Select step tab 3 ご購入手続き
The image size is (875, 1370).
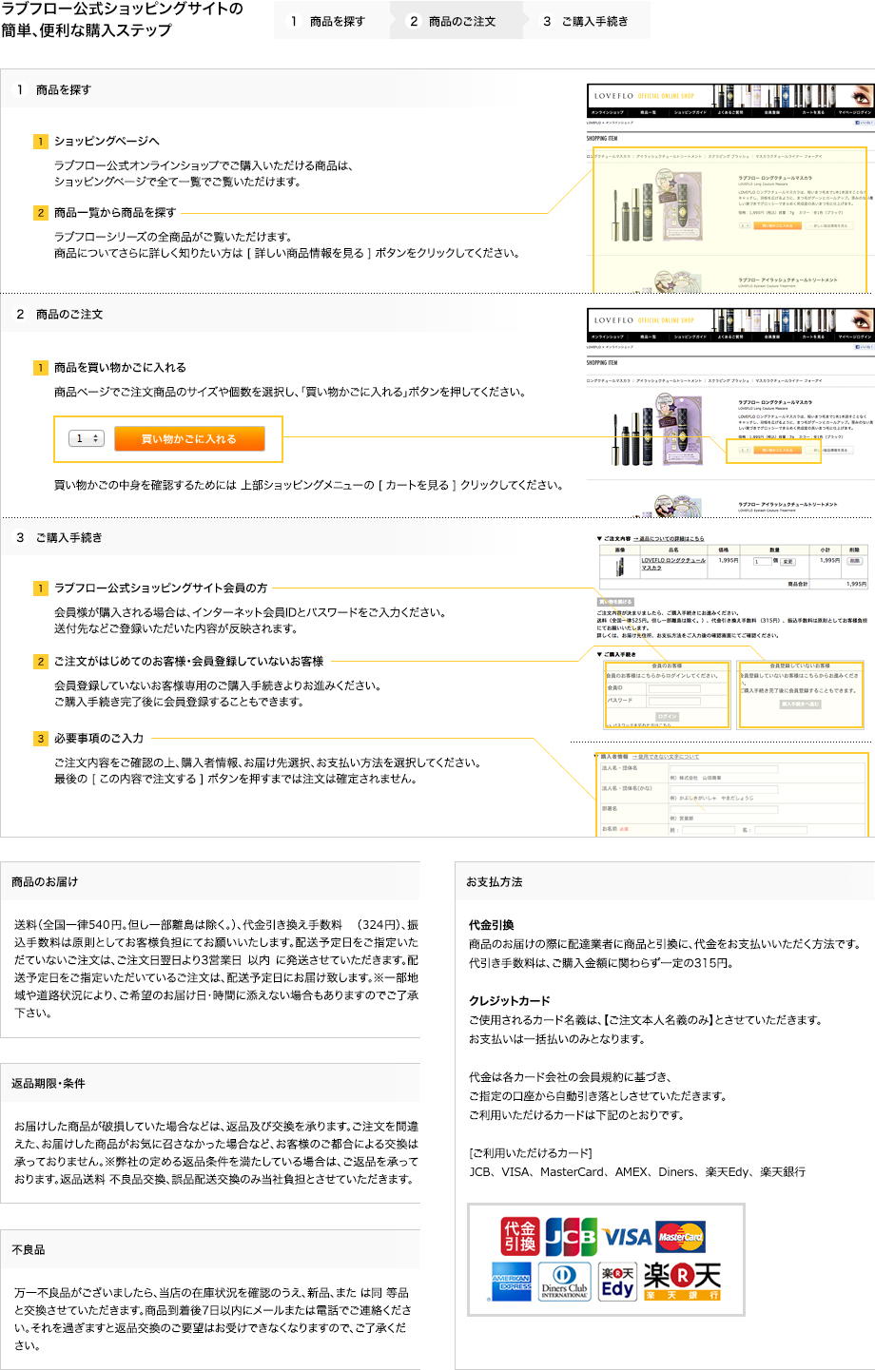(587, 21)
